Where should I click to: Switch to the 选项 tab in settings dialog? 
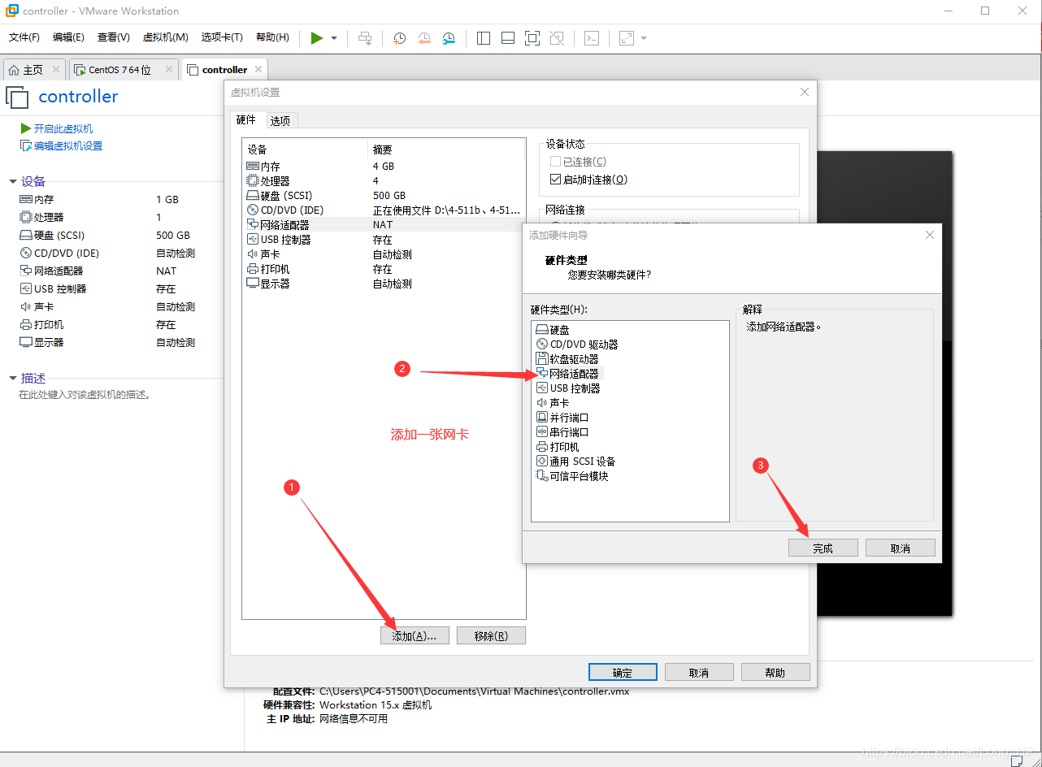click(x=280, y=121)
